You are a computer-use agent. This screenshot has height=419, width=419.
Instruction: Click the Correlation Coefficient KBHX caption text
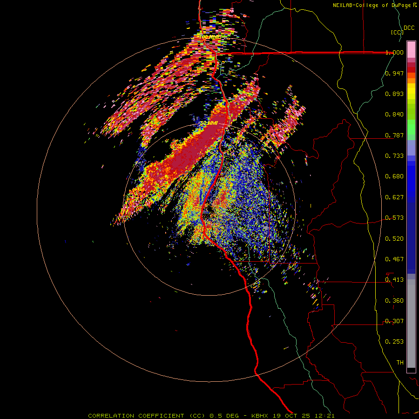coord(211,416)
